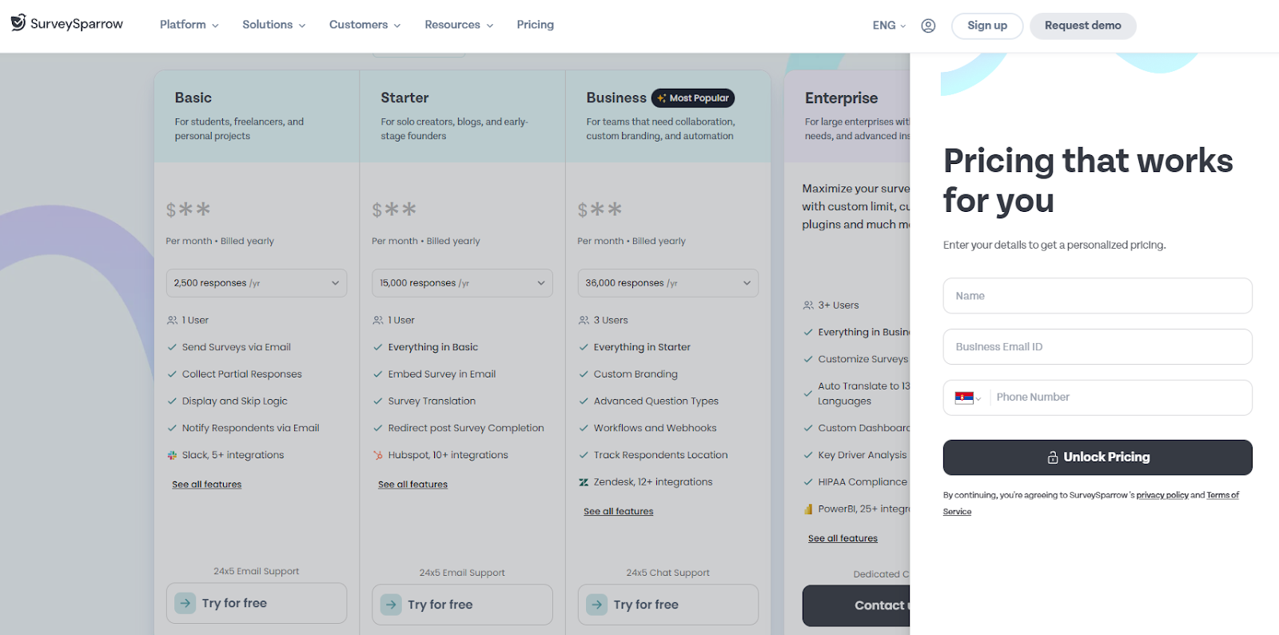This screenshot has height=635, width=1279.
Task: Click the users icon beside 3+ Users
Action: tap(808, 306)
